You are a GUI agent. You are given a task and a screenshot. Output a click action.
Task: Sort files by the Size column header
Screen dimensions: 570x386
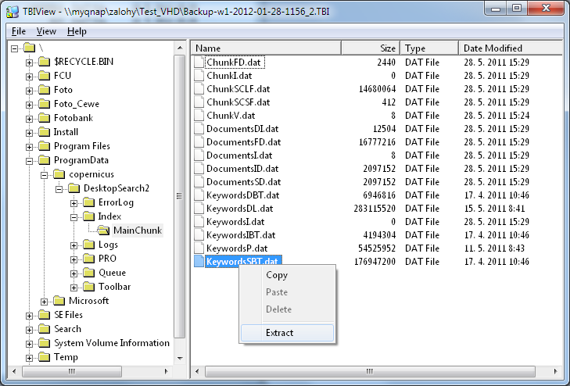point(371,48)
